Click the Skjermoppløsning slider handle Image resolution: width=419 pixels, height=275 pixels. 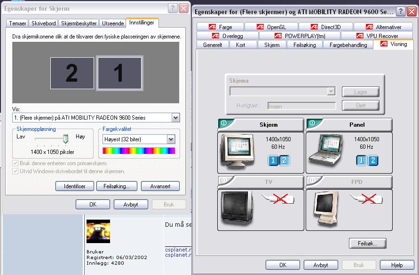tap(65, 139)
